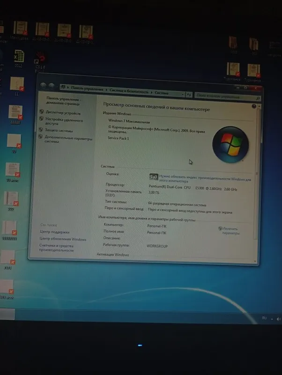Click the refresh button beside the address bar

[x=189, y=95]
